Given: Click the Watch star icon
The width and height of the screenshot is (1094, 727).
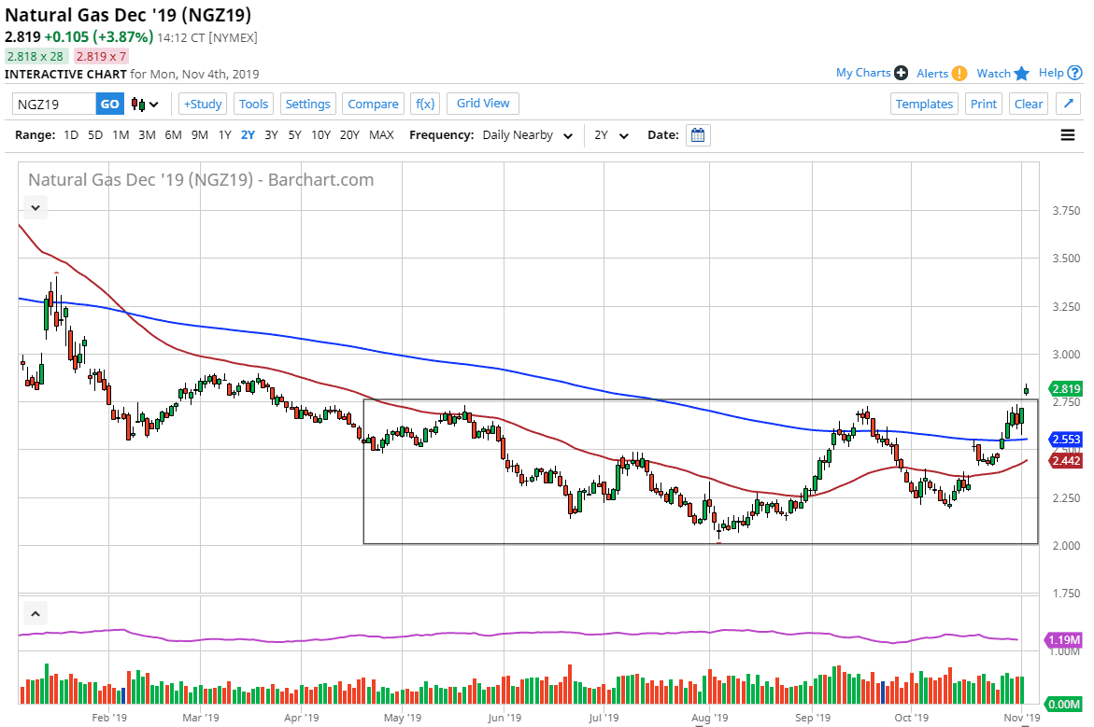Looking at the screenshot, I should pos(1021,73).
